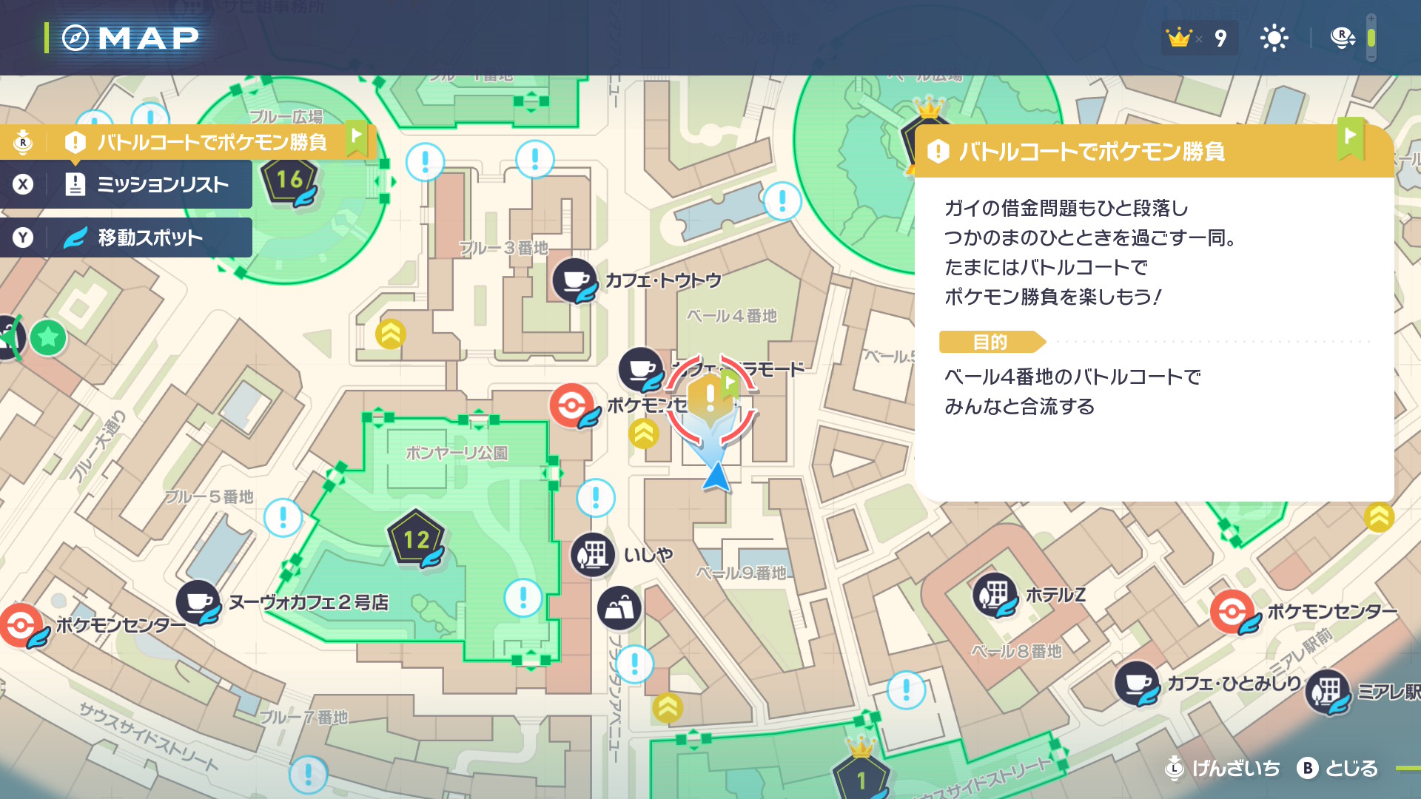This screenshot has height=799, width=1421.
Task: Select the green star marker icon
Action: coord(48,338)
